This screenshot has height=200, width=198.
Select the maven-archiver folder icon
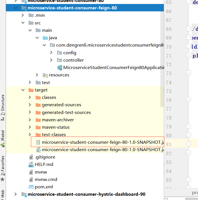(x=38, y=120)
